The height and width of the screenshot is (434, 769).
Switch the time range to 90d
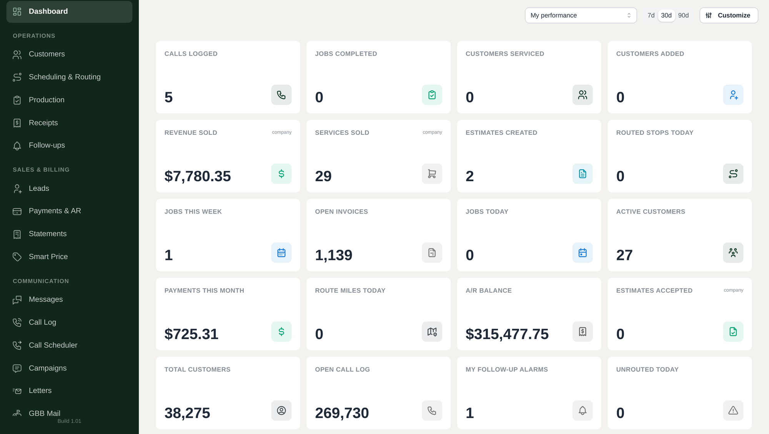(x=683, y=15)
